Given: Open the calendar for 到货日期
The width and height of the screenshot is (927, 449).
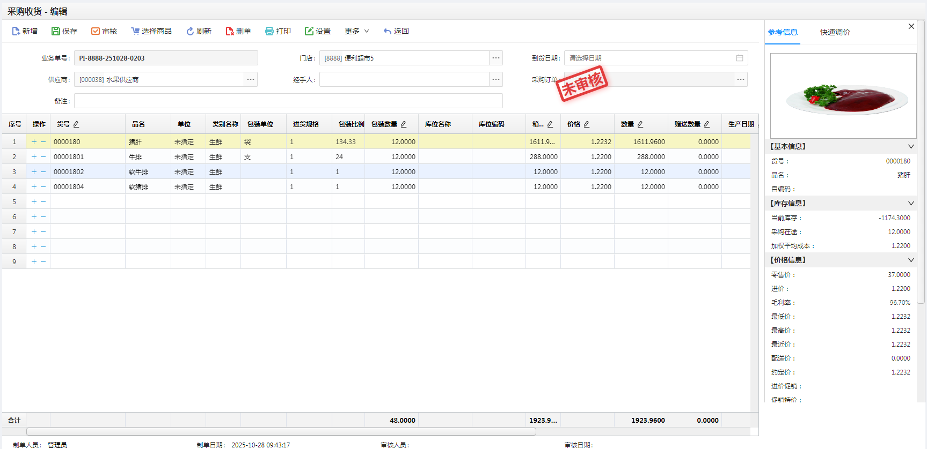Looking at the screenshot, I should pyautogui.click(x=739, y=58).
